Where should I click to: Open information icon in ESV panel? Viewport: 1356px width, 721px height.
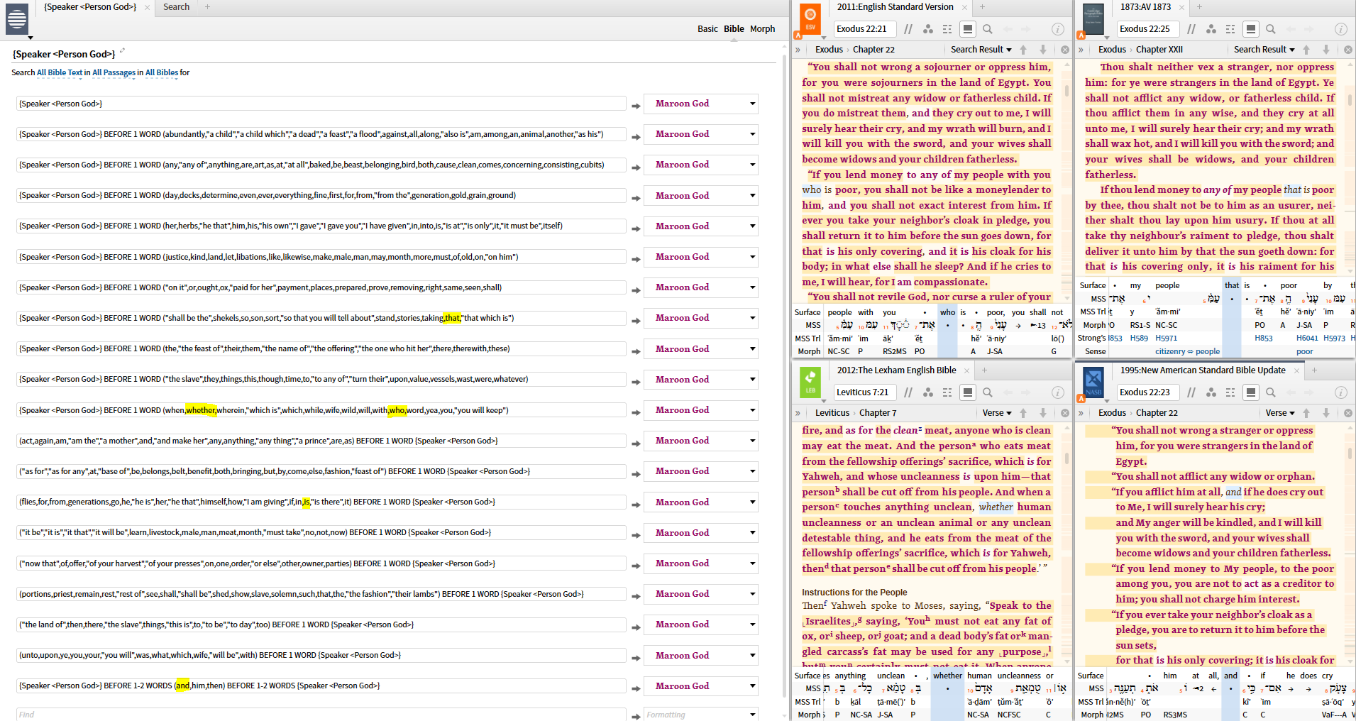[1057, 29]
